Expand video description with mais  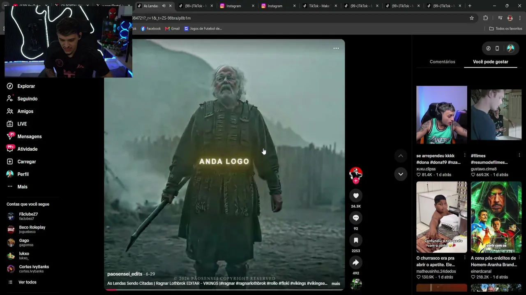coord(336,284)
